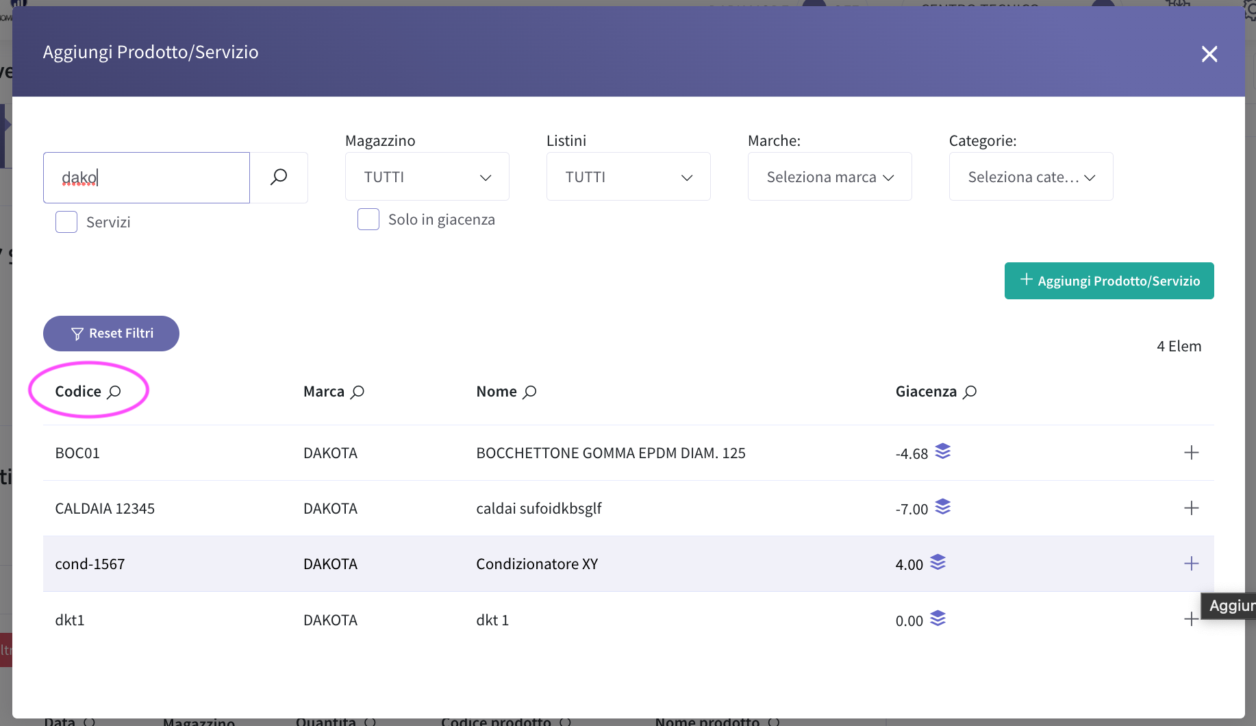Click the Reset Filtri button
This screenshot has width=1256, height=726.
coord(111,334)
